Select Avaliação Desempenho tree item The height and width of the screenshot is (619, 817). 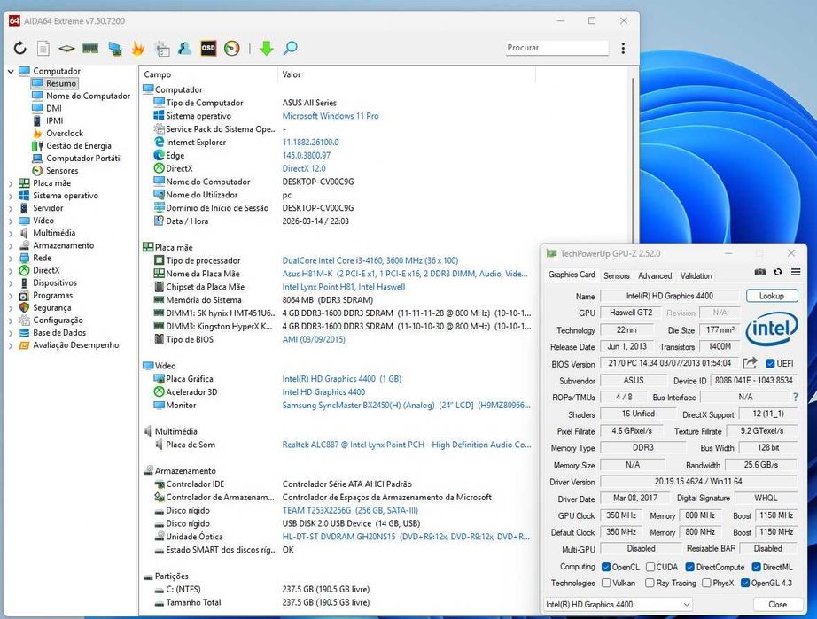point(75,345)
